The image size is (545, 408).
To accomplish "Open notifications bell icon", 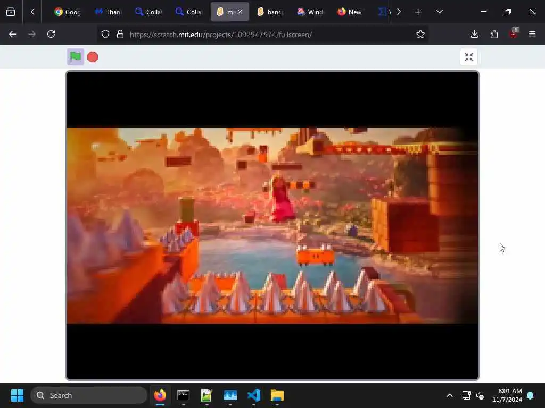I will click(531, 395).
